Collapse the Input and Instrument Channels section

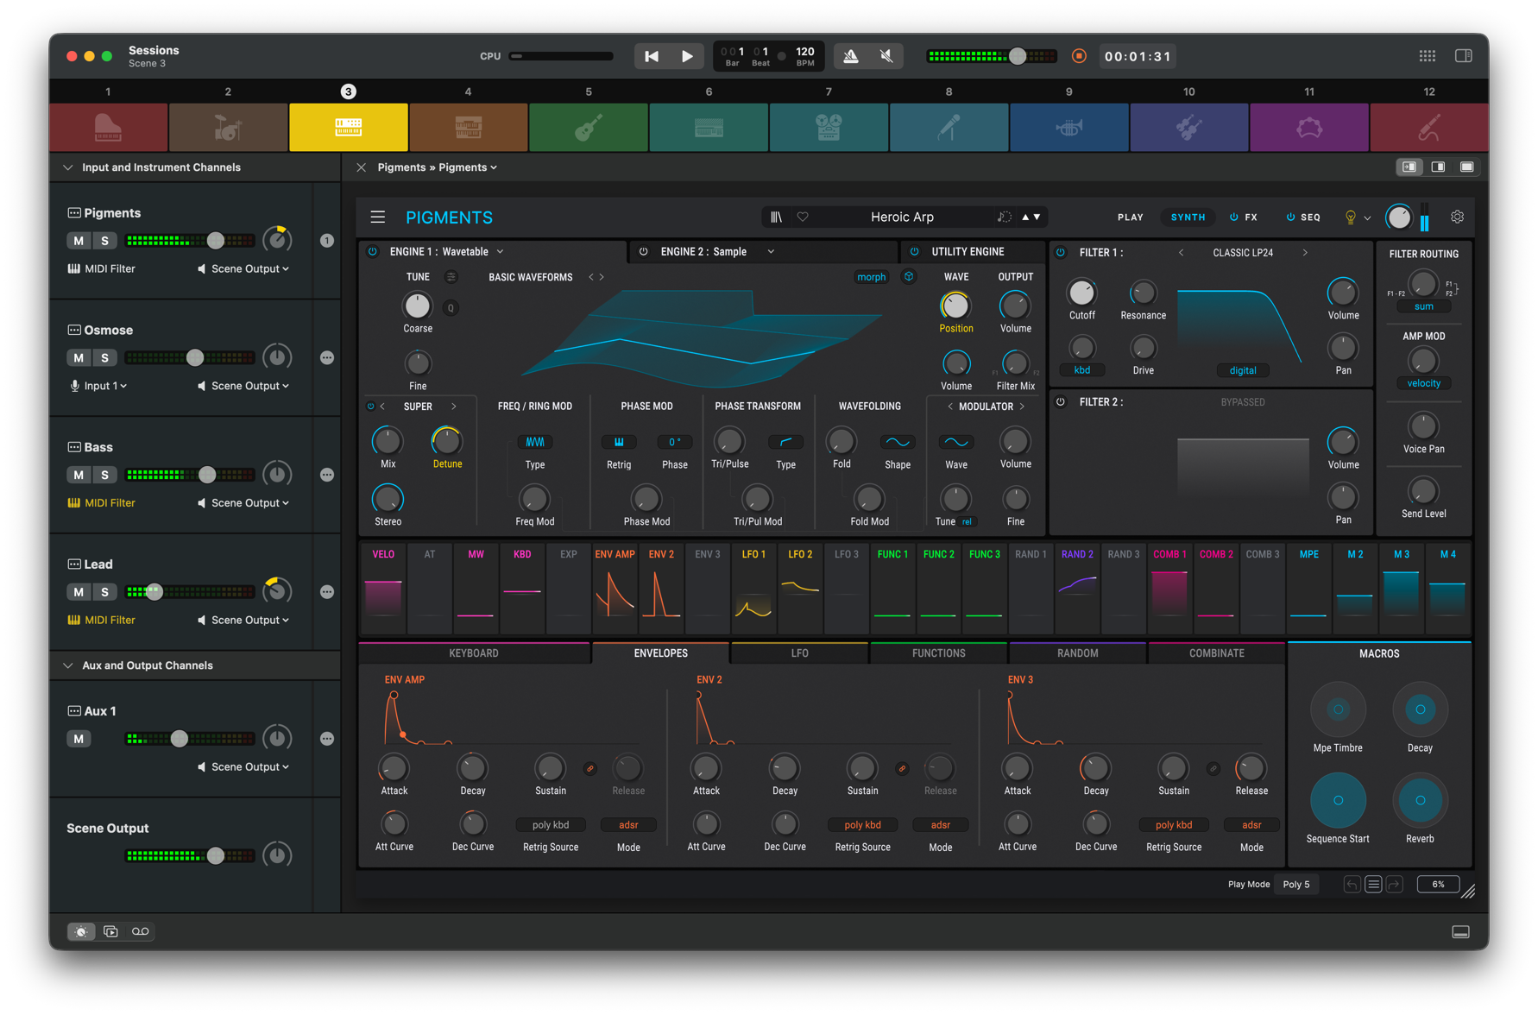pos(68,167)
